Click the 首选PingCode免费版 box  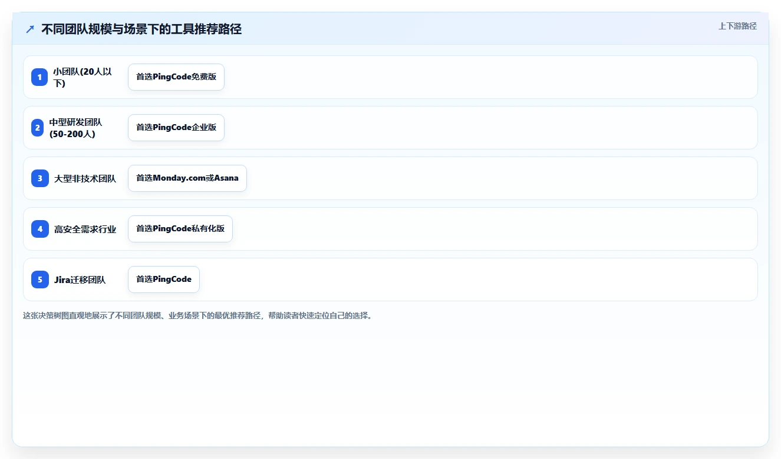pyautogui.click(x=176, y=77)
